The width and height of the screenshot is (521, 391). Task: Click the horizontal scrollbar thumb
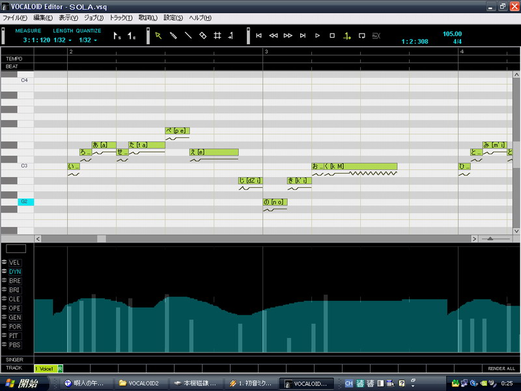102,239
